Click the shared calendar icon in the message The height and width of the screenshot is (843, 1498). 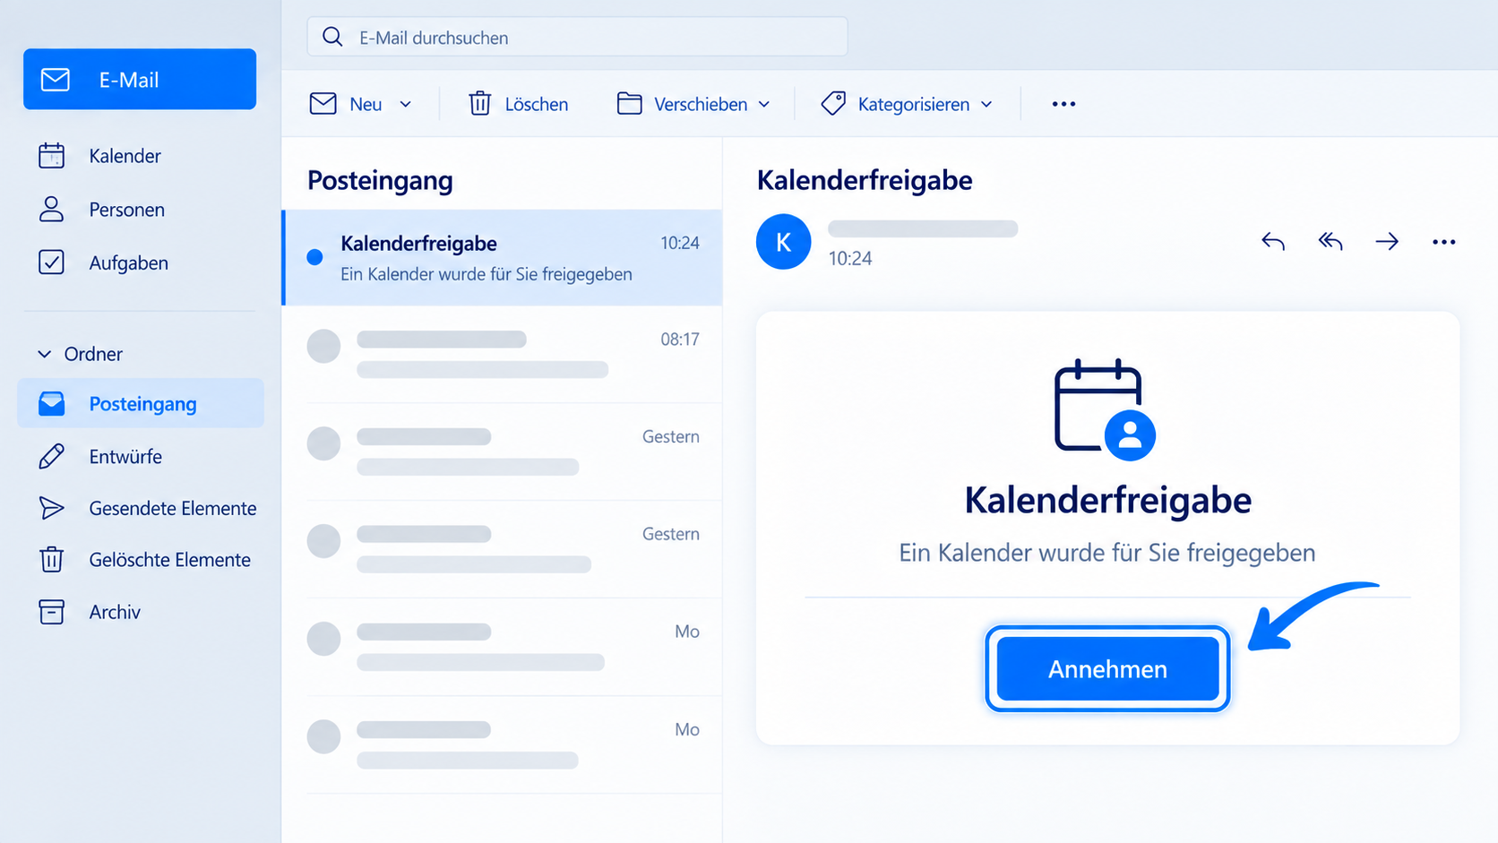(x=1106, y=409)
